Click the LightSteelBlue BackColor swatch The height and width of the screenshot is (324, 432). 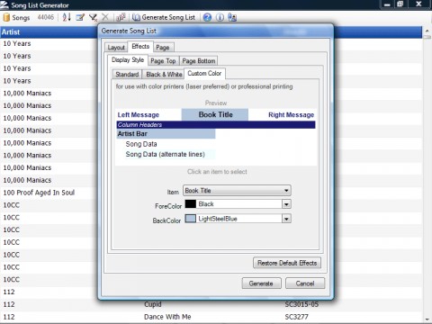[x=191, y=219]
